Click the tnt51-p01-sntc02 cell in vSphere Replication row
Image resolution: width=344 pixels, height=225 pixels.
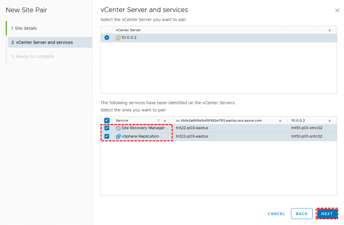(x=307, y=136)
